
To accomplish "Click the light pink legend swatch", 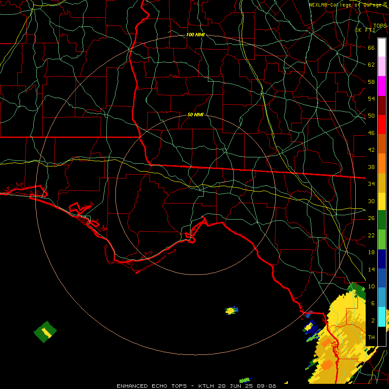I will click(x=382, y=67).
